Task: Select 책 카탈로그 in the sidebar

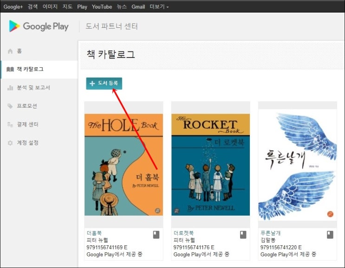Action: (x=39, y=70)
